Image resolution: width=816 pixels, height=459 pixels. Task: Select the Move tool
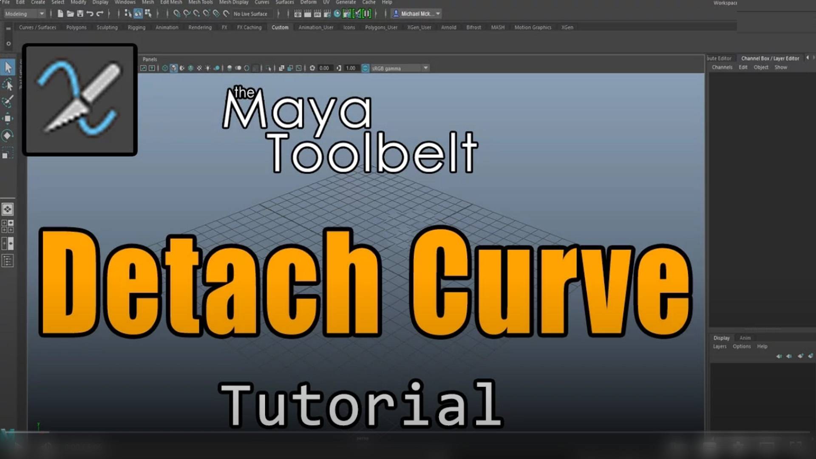coord(8,119)
